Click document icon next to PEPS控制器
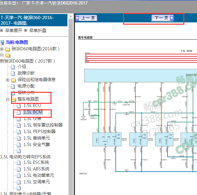The height and width of the screenshot is (195, 197). pyautogui.click(x=19, y=132)
